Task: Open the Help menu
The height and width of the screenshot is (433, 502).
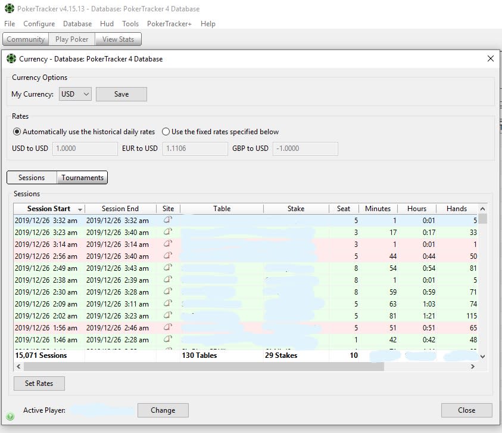Action: 208,24
